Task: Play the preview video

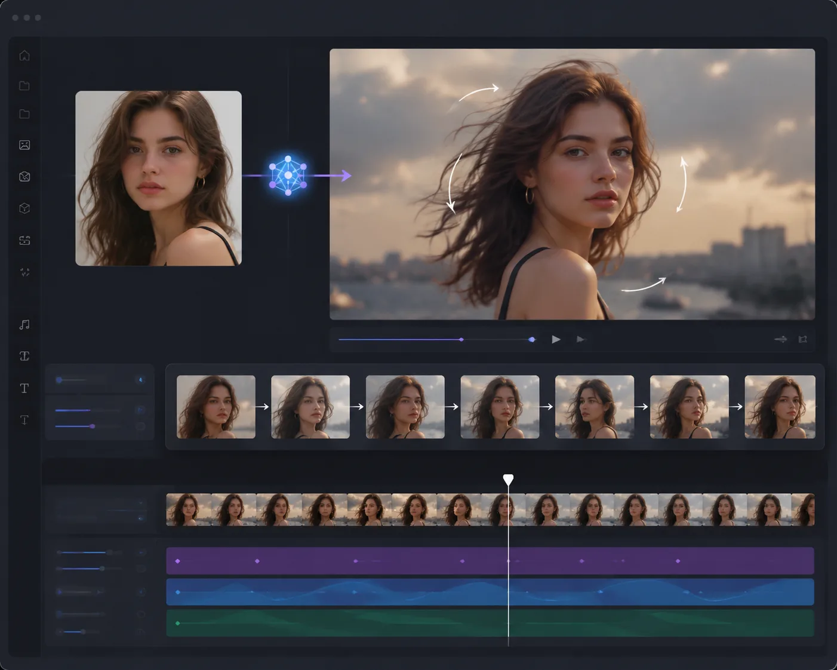Action: pos(556,339)
